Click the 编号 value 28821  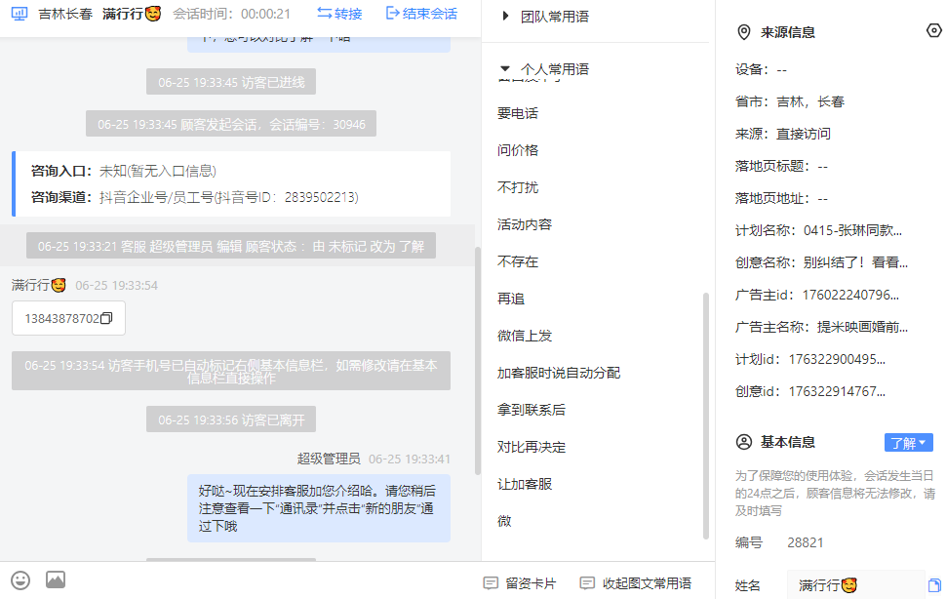(806, 542)
